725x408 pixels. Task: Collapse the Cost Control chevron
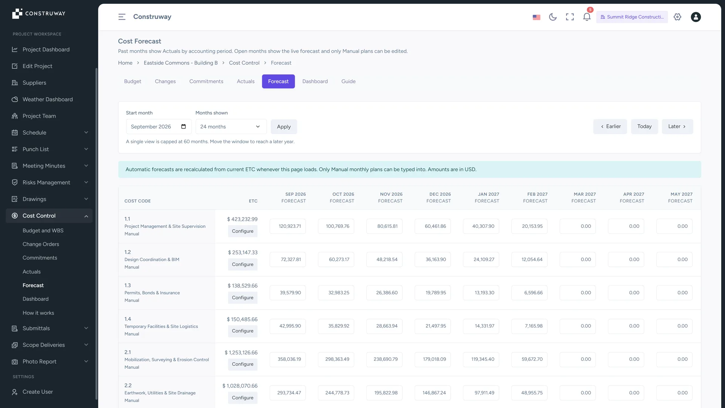click(86, 216)
